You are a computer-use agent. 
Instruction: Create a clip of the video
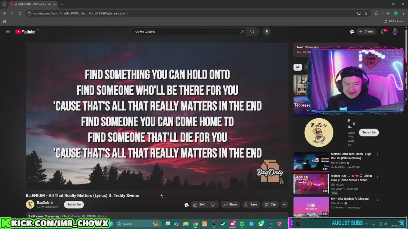click(x=270, y=205)
